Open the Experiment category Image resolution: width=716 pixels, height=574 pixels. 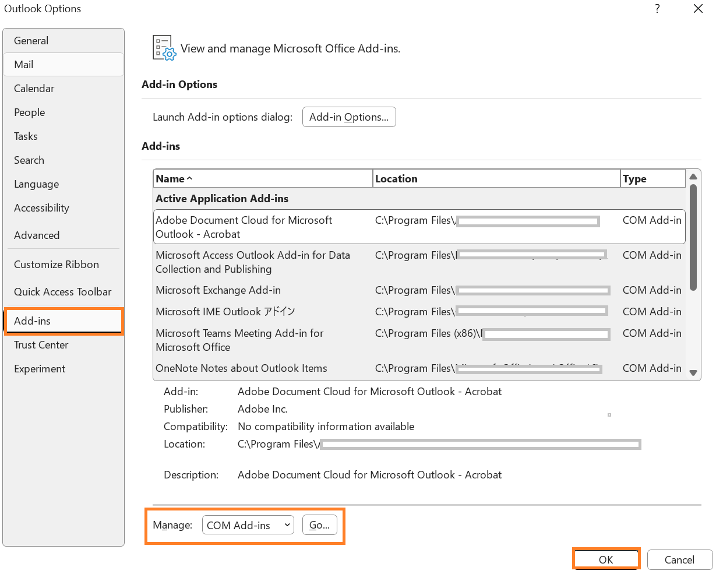pos(64,369)
